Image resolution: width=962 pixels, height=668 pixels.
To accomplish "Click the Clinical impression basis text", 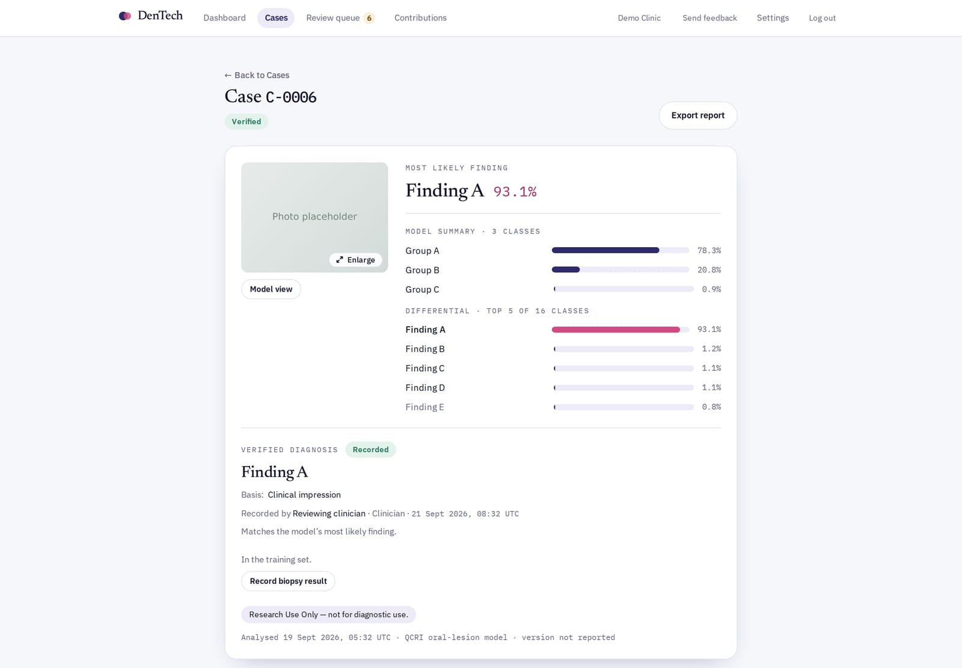I will coord(304,495).
